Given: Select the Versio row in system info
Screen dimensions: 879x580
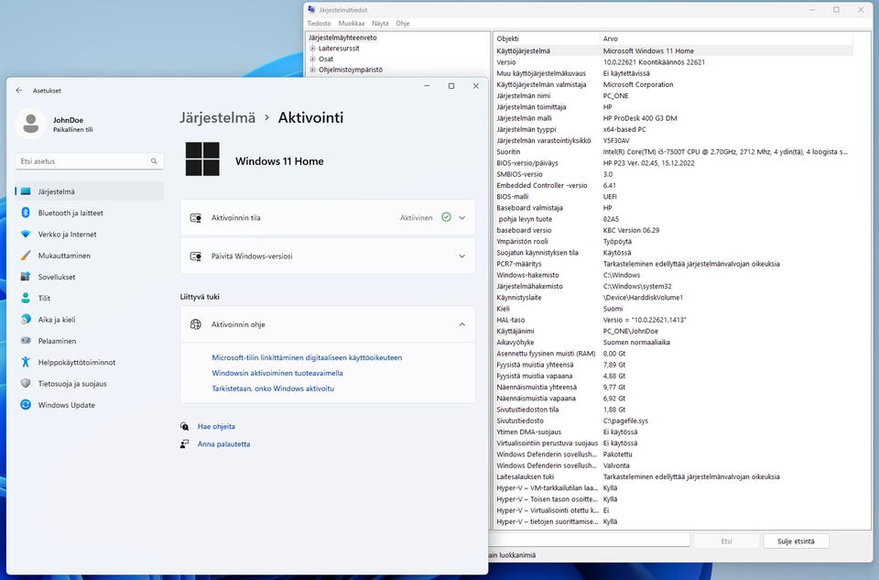Looking at the screenshot, I should [673, 62].
